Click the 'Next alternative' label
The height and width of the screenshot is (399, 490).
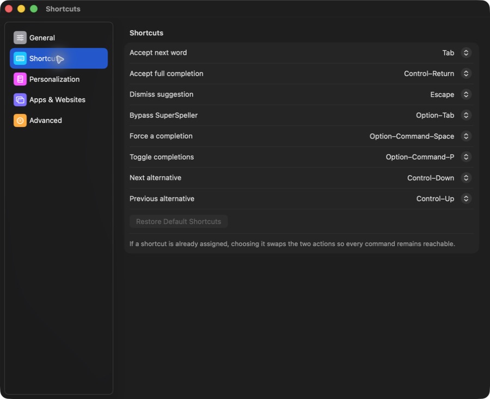[x=155, y=178]
